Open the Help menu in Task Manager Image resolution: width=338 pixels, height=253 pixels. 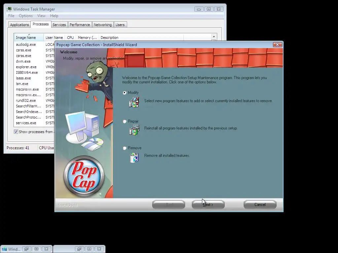pyautogui.click(x=54, y=16)
